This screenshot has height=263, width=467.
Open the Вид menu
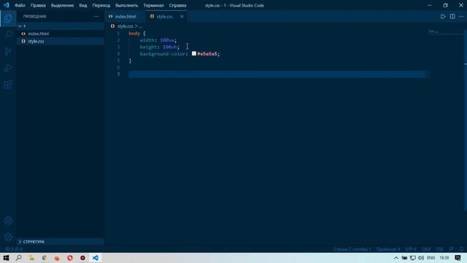pos(83,5)
